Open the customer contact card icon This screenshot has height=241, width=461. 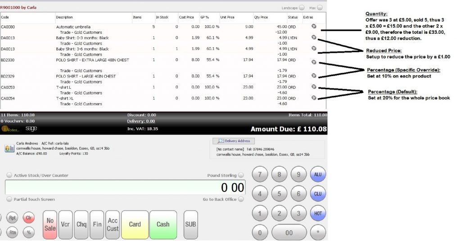(9, 148)
